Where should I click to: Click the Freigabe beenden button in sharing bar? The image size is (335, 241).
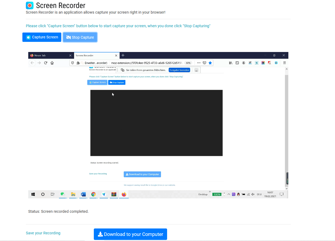point(179,70)
